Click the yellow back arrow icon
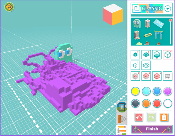The image size is (175, 136). tap(9, 7)
